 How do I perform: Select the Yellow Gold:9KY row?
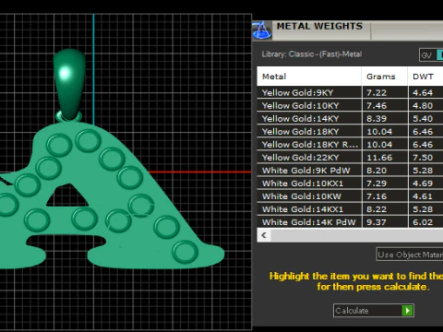coord(350,92)
